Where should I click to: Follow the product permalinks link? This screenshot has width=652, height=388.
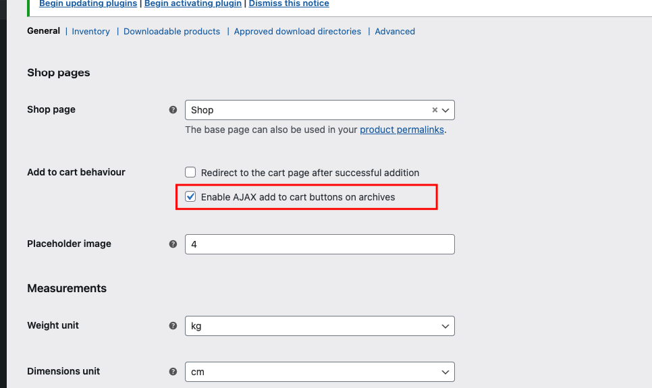(402, 130)
